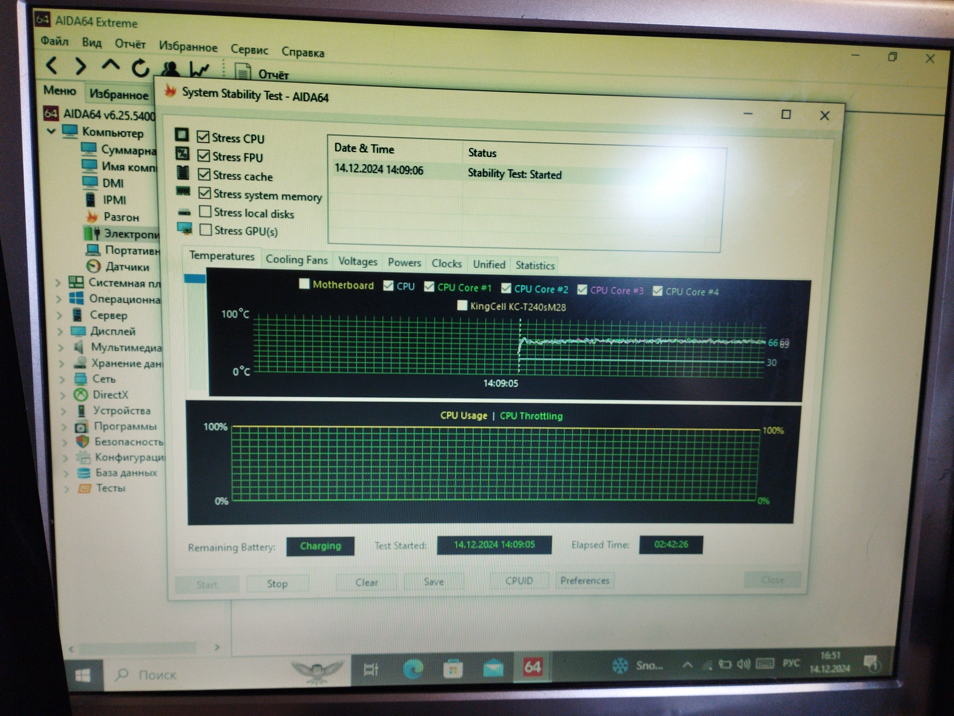The image size is (954, 716).
Task: Click the Preferences button
Action: (585, 580)
